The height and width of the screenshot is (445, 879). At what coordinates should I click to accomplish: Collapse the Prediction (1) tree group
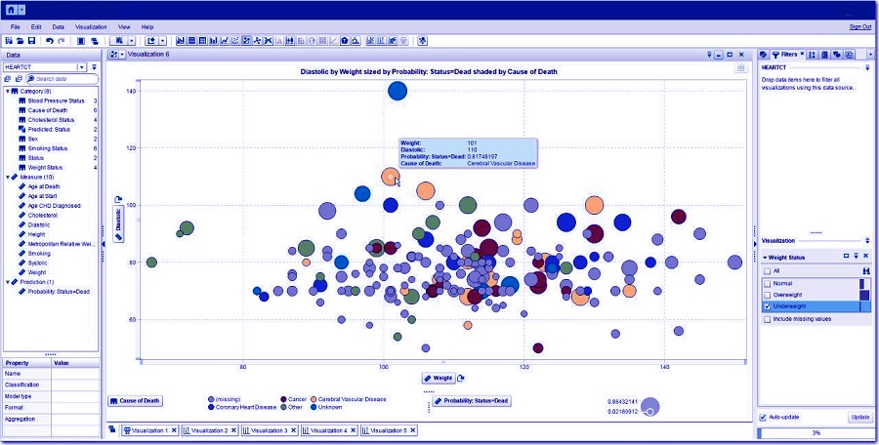[x=8, y=282]
